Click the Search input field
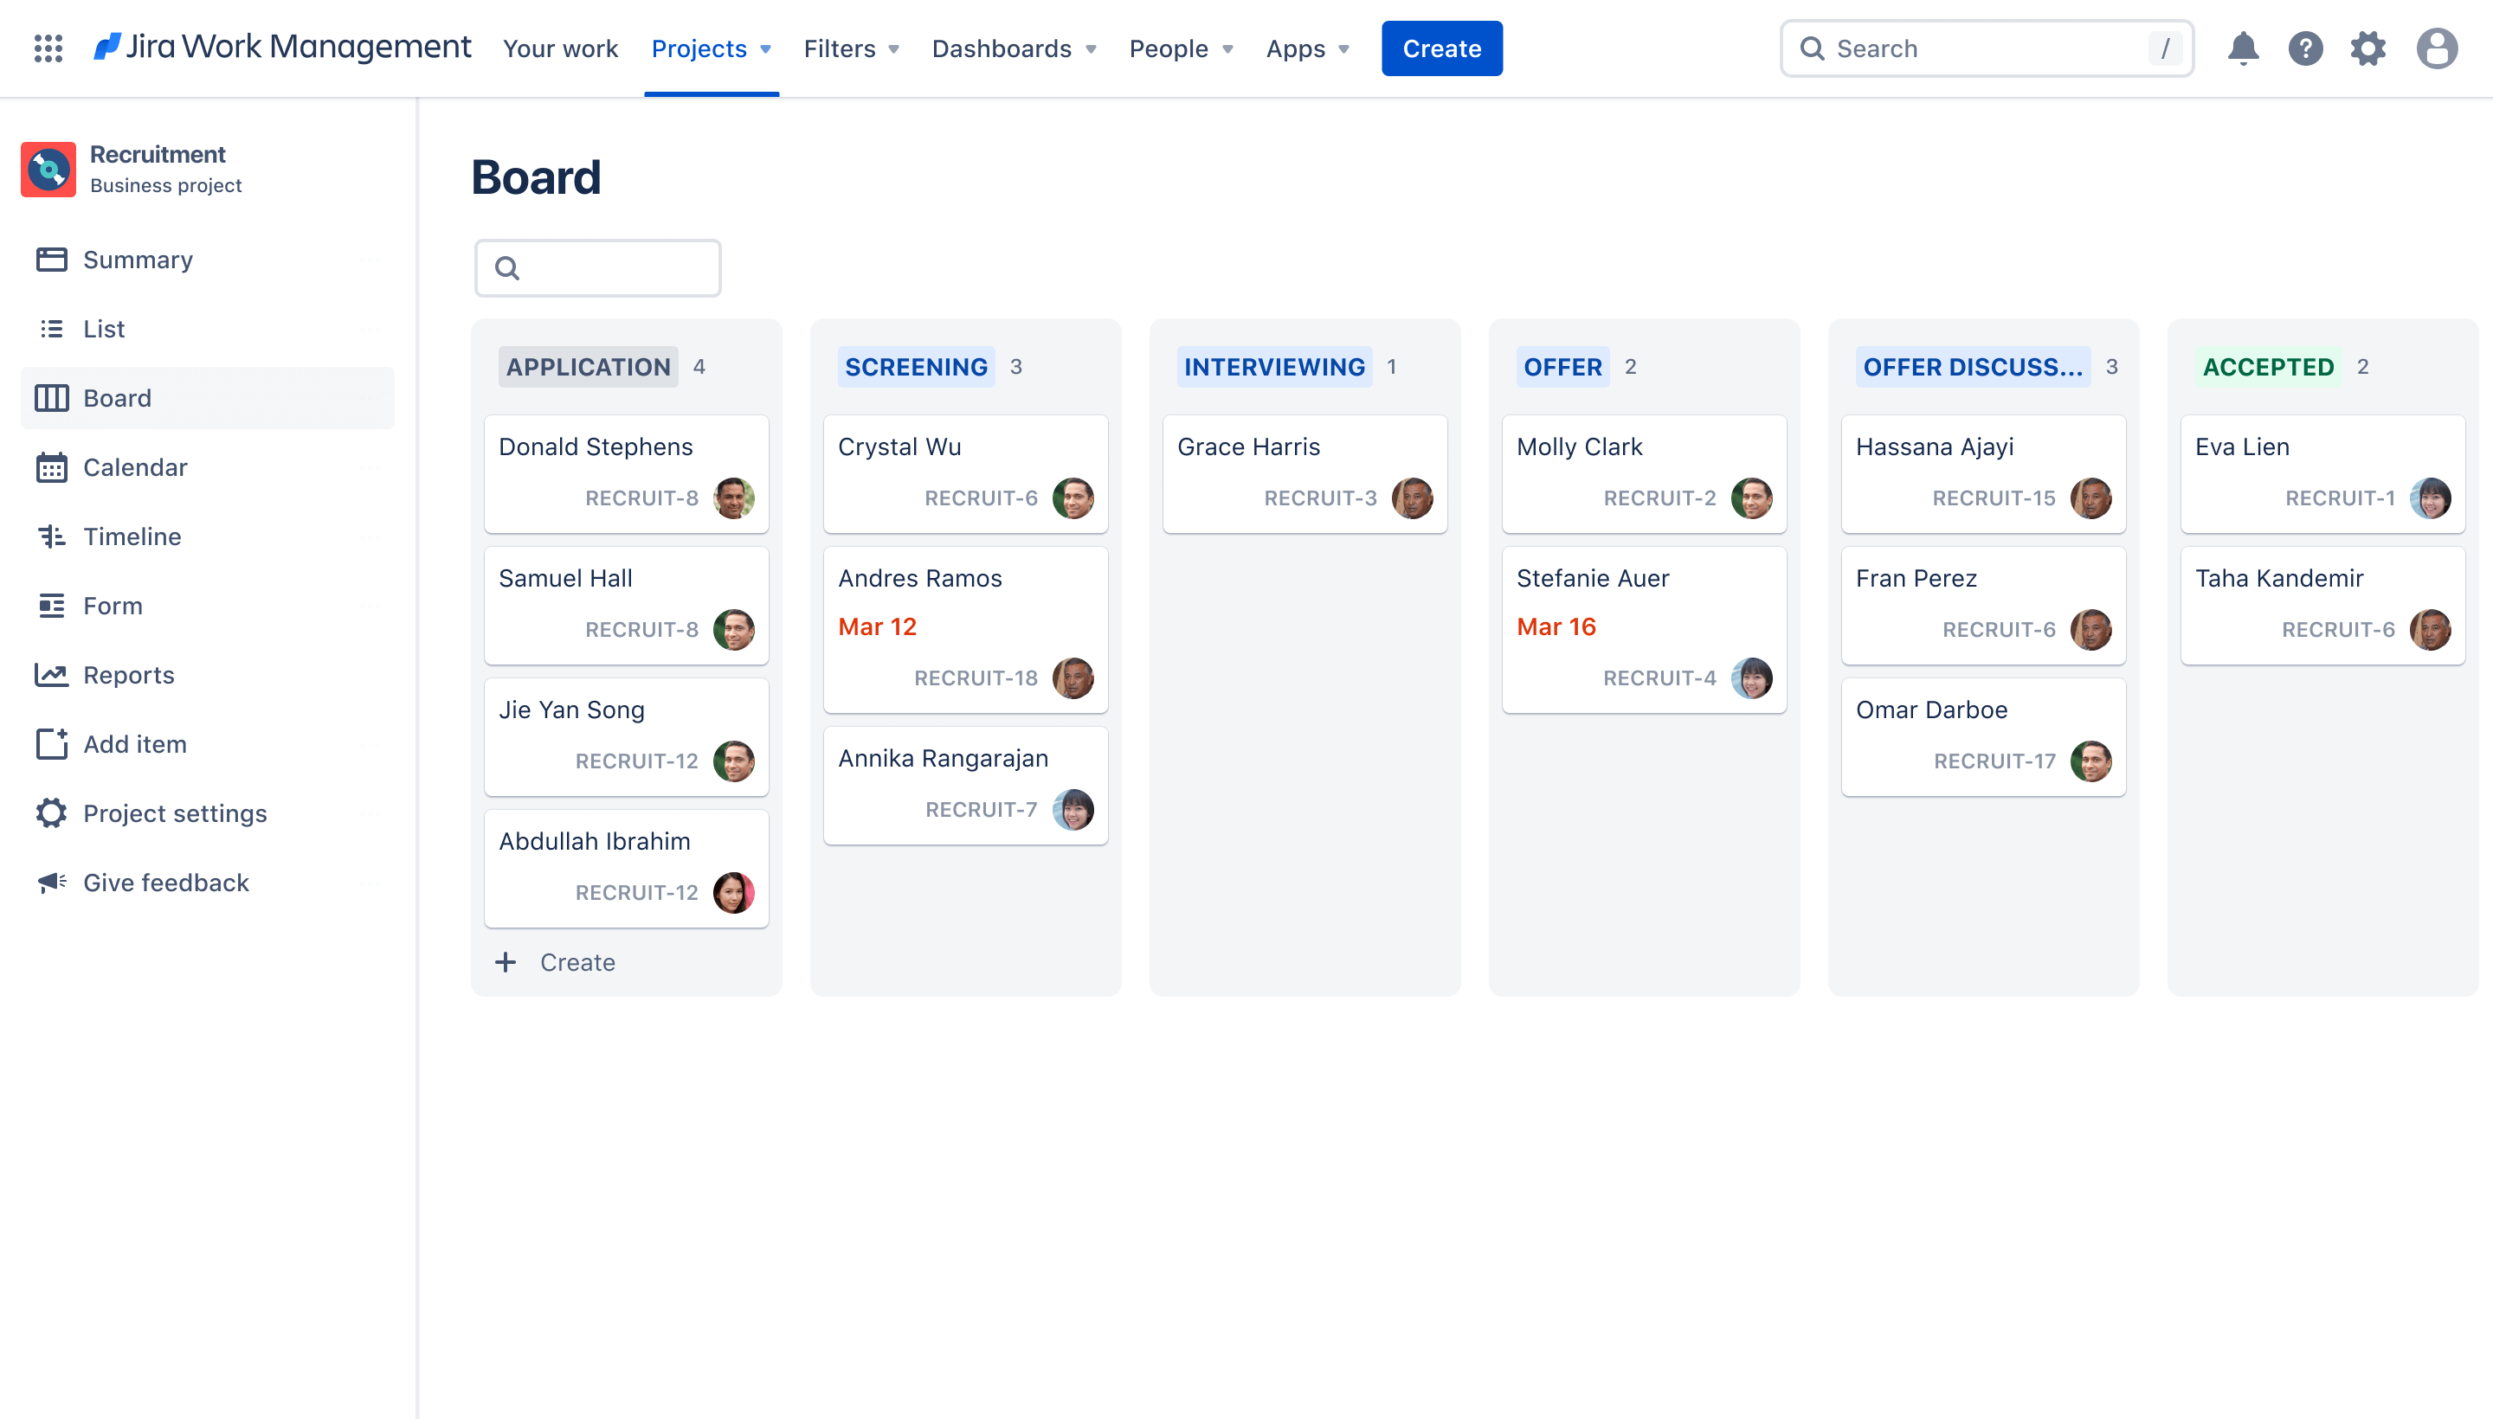 pyautogui.click(x=1987, y=48)
